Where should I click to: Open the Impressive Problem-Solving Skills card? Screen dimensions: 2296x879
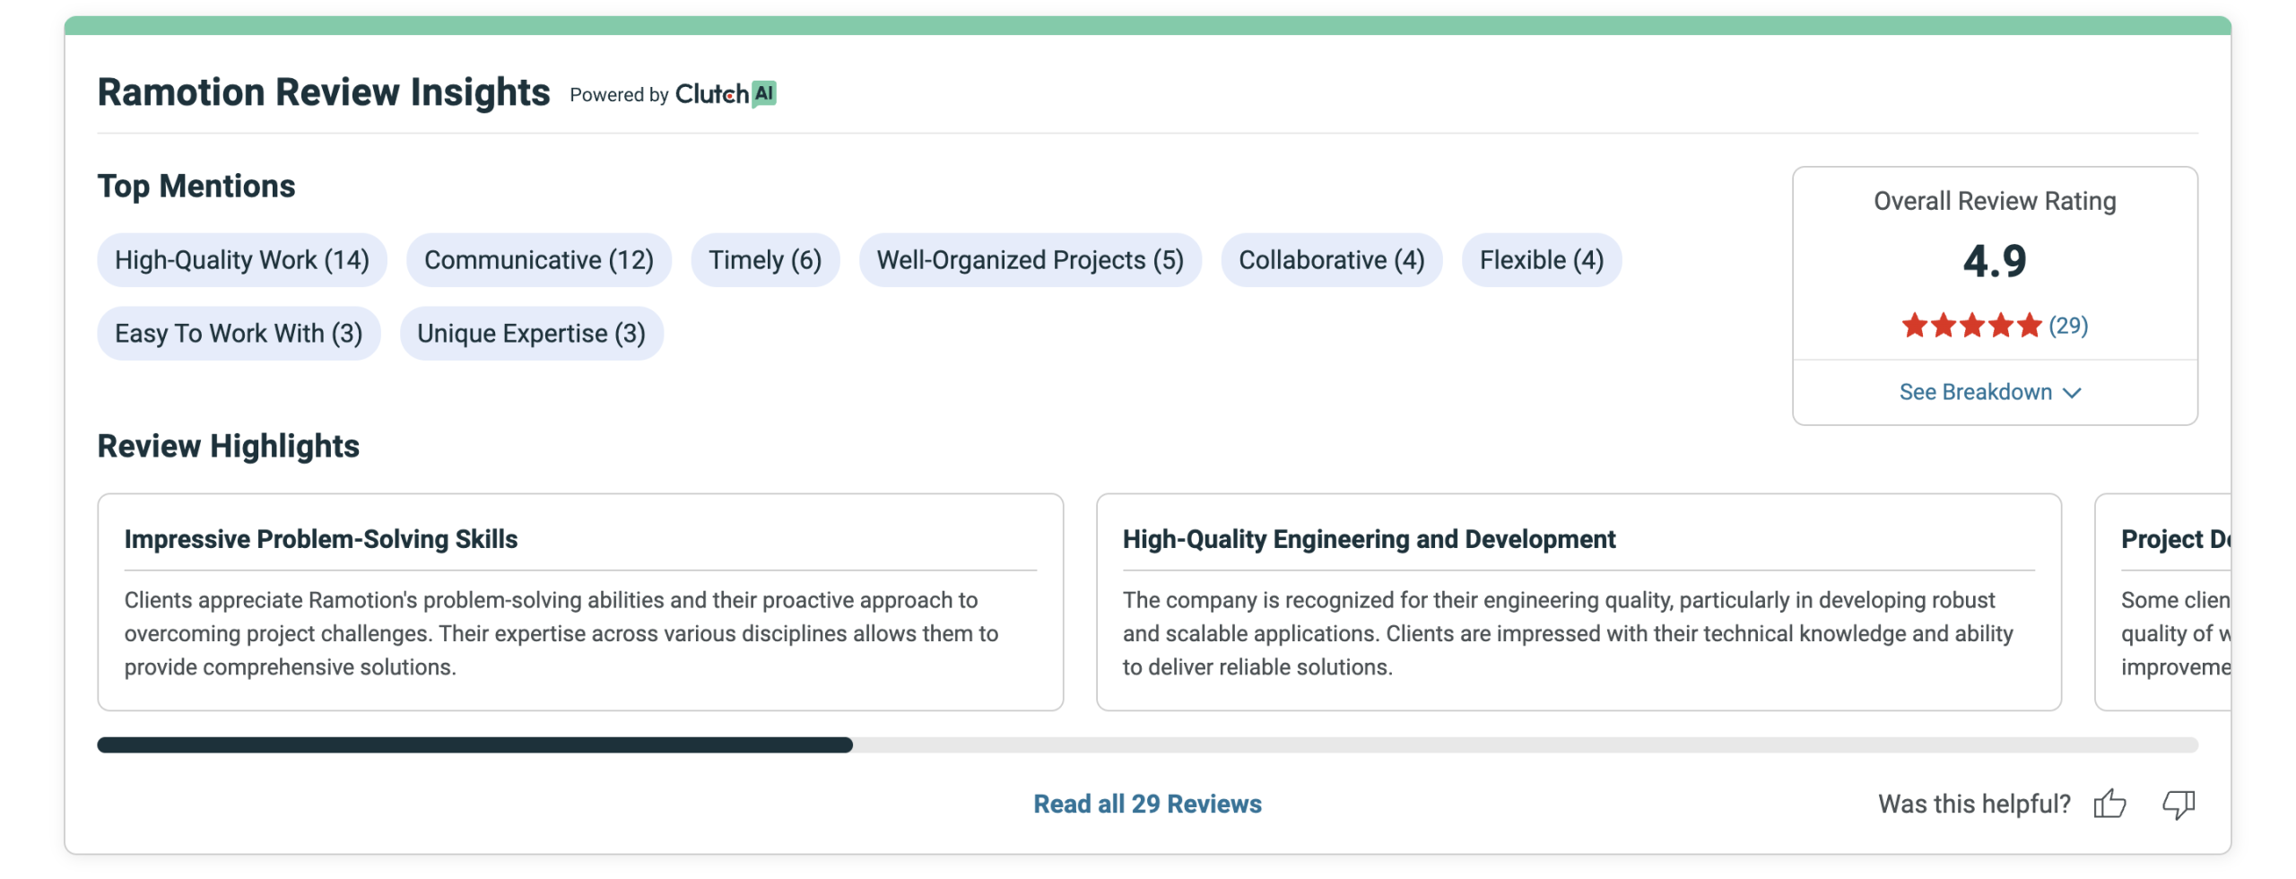click(x=579, y=601)
